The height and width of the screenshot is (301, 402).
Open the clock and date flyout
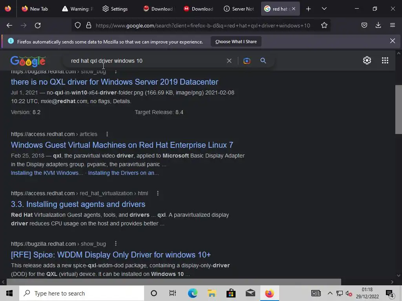367,293
